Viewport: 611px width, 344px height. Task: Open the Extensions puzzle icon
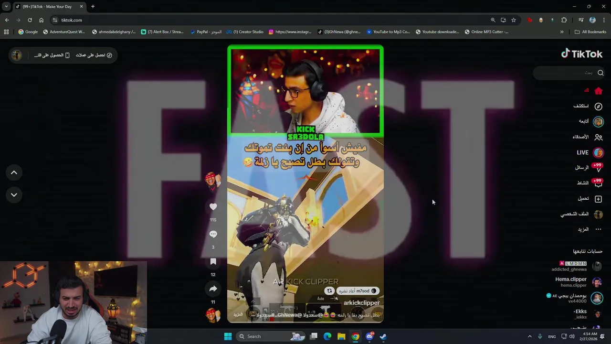point(564,20)
